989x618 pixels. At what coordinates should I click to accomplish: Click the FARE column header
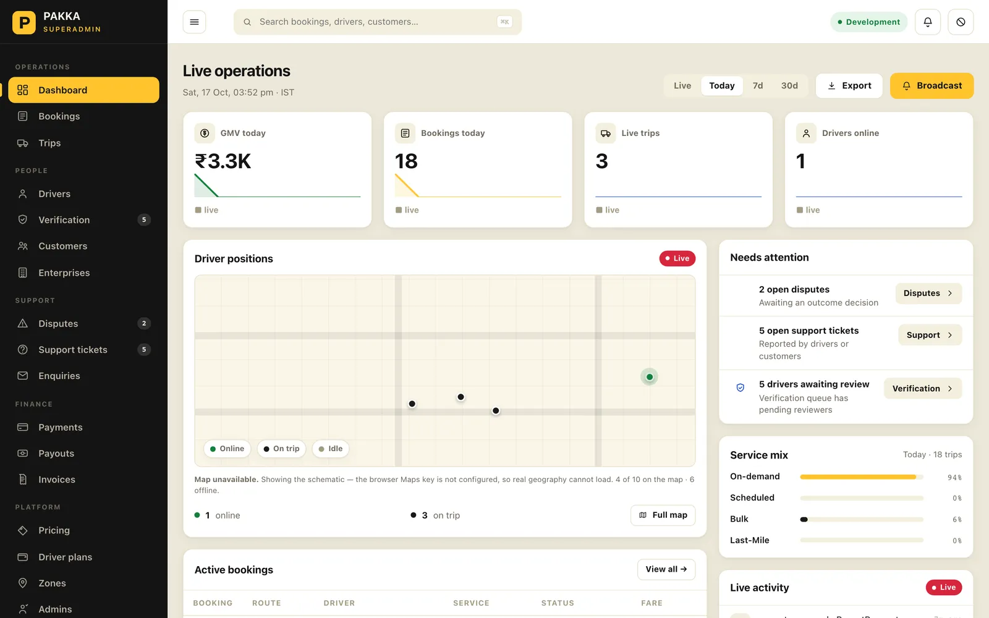tap(652, 603)
